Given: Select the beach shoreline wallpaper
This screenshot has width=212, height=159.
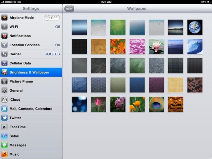Looking at the screenshot, I should (x=99, y=27).
